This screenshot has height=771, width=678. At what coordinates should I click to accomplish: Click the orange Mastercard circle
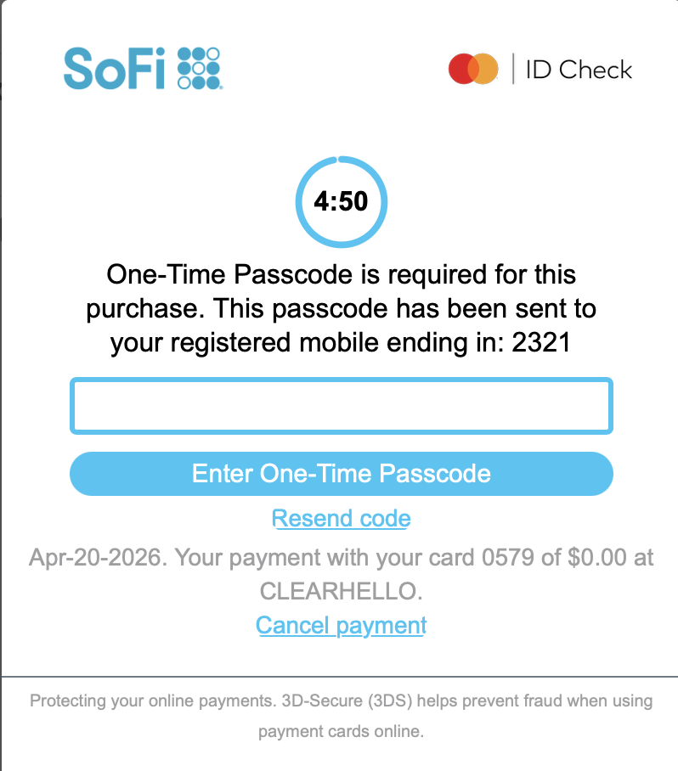(485, 69)
